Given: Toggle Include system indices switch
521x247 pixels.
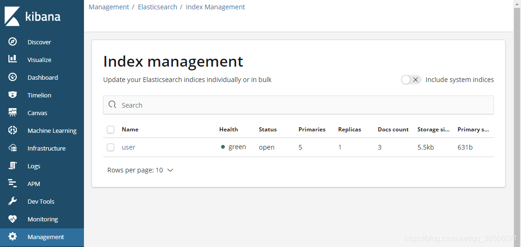Looking at the screenshot, I should tap(411, 80).
